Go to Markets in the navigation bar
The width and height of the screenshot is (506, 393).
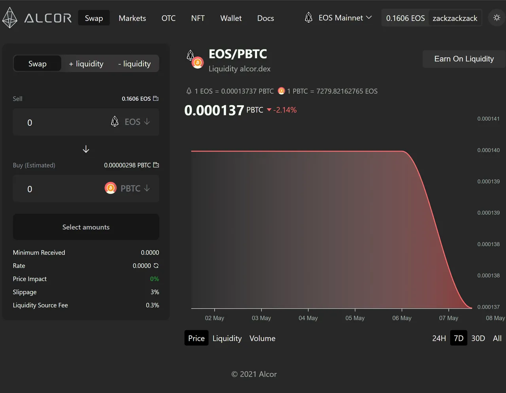(x=132, y=18)
